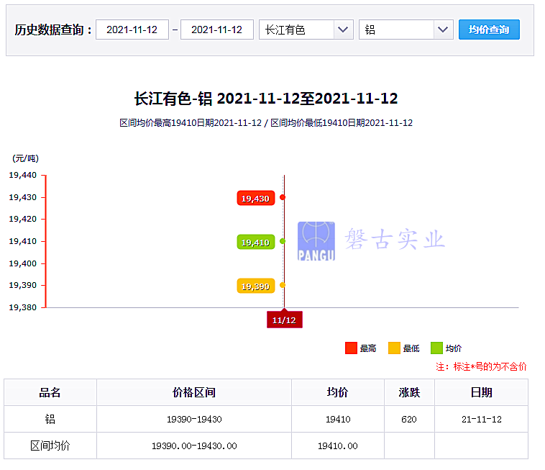Click the 价格区间 column header
This screenshot has height=470, width=545.
pos(194,392)
